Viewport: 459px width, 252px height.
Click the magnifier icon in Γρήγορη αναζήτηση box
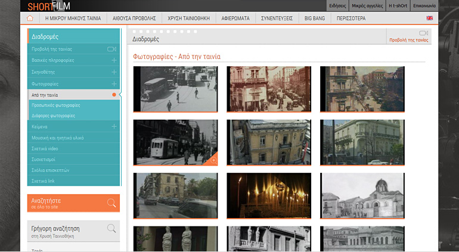click(111, 228)
